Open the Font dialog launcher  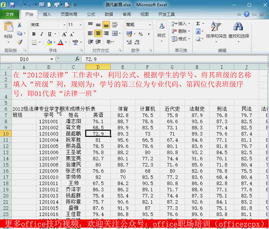(x=81, y=50)
